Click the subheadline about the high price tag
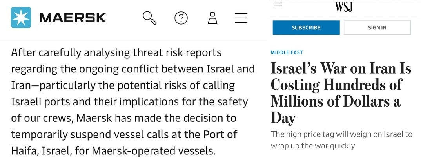The width and height of the screenshot is (421, 159). [341, 140]
